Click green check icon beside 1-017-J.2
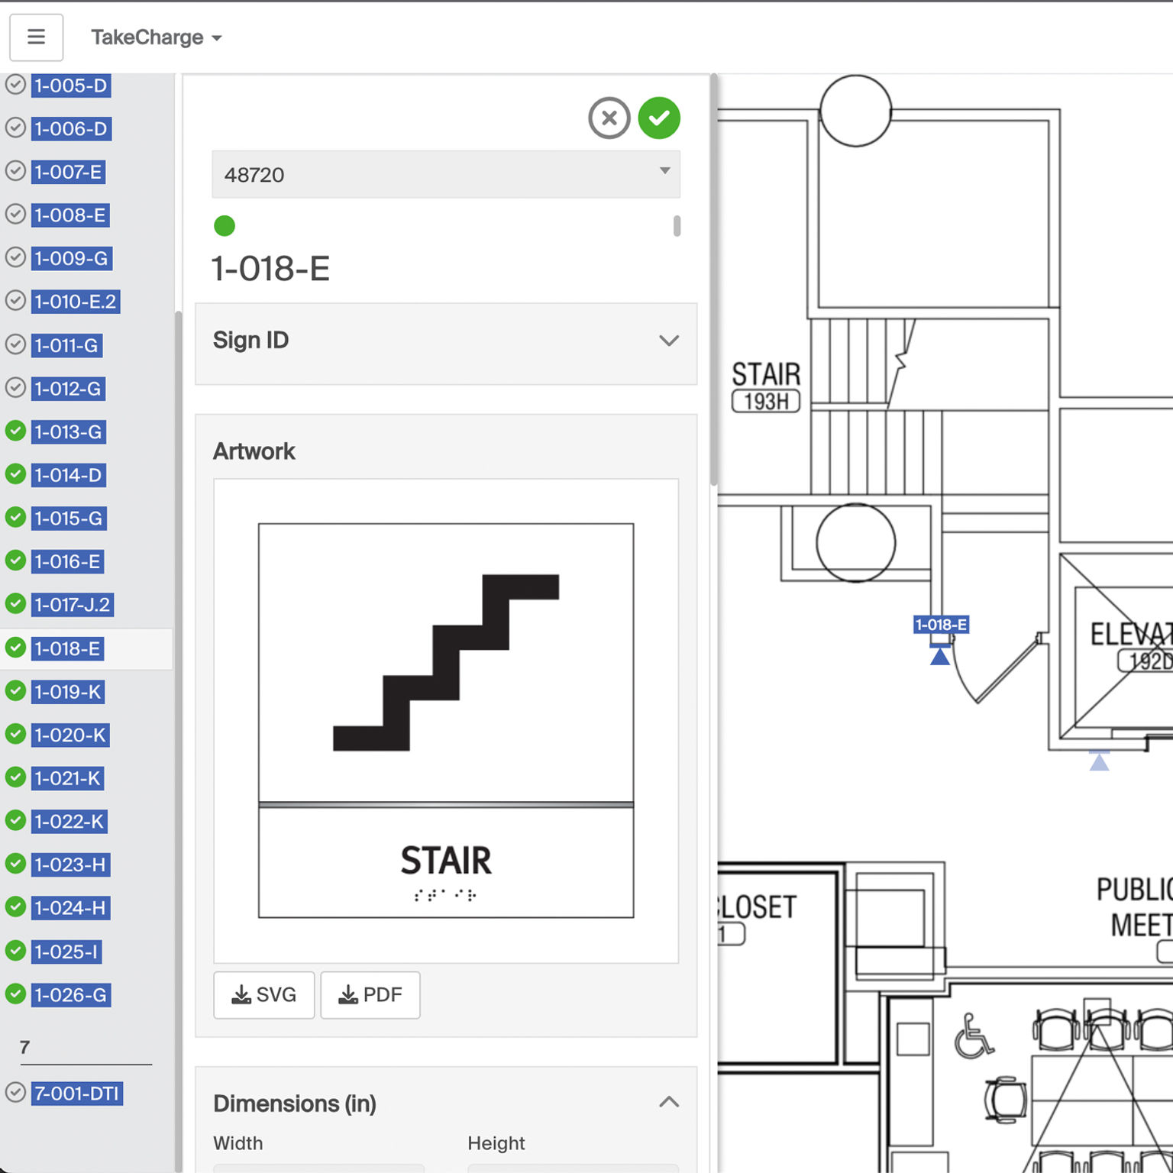Viewport: 1173px width, 1173px height. (x=15, y=604)
